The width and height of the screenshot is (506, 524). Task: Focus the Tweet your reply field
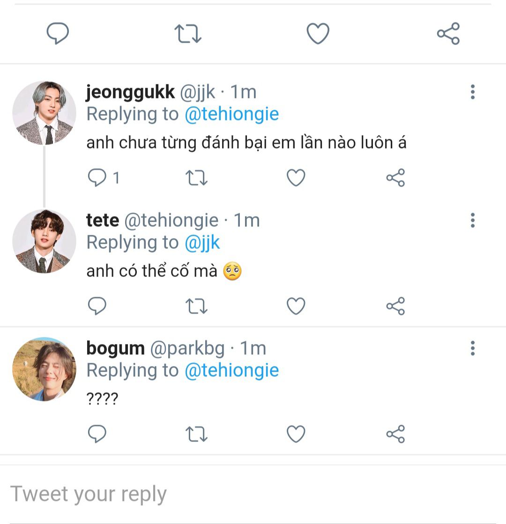pyautogui.click(x=187, y=494)
